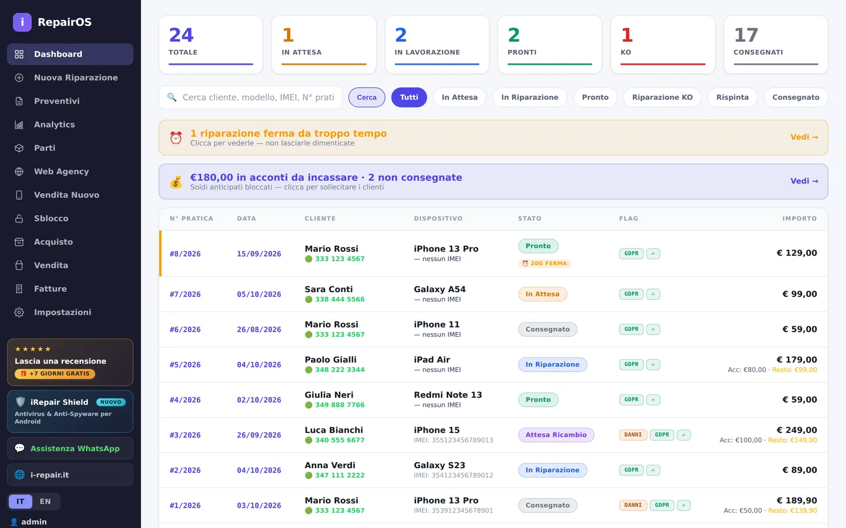Click the iRepair Shield icon
846x528 pixels.
pyautogui.click(x=20, y=402)
